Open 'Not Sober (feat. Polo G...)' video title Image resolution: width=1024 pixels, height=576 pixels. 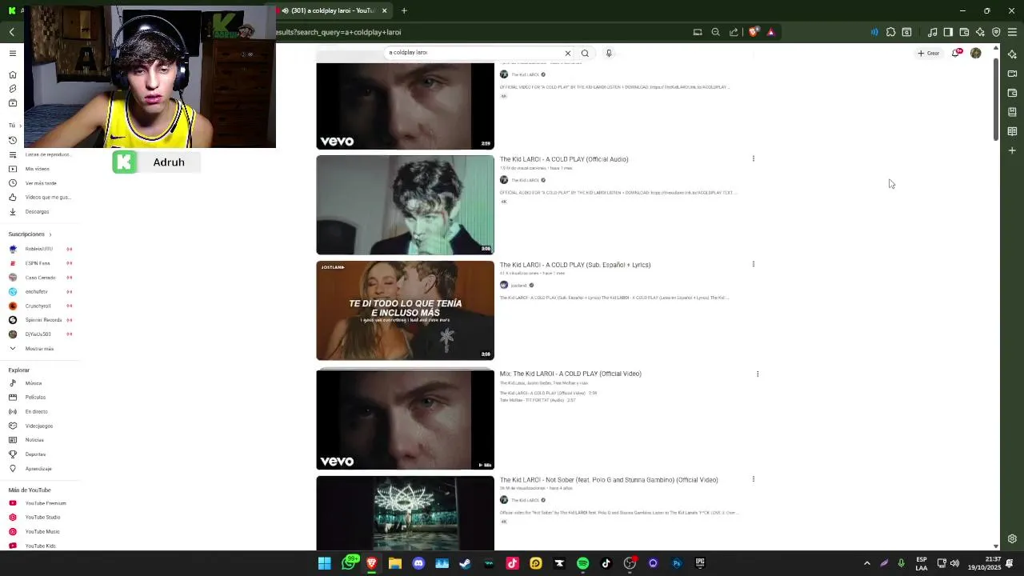pyautogui.click(x=609, y=480)
